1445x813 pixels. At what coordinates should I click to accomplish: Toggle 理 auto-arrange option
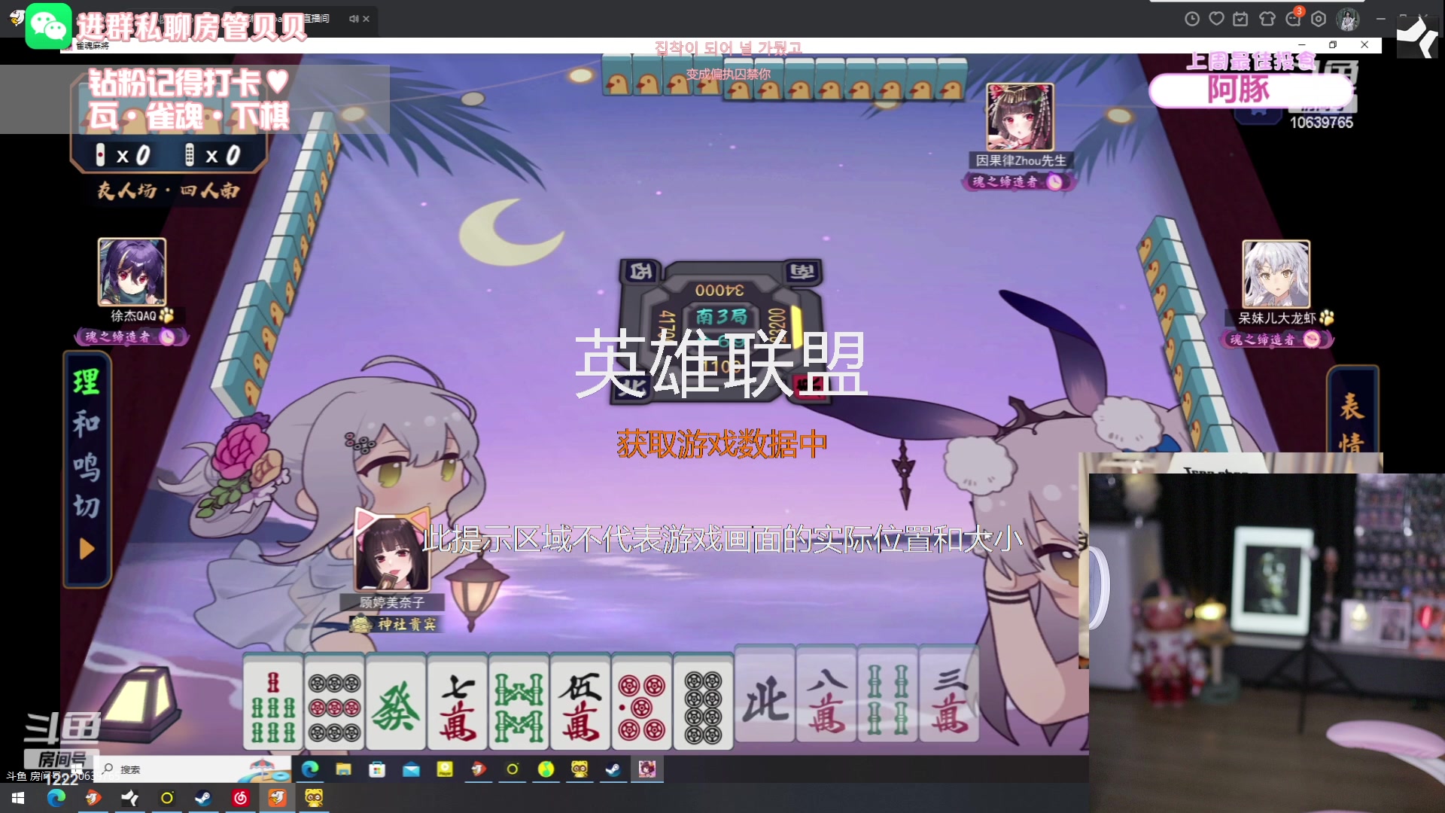tap(87, 382)
